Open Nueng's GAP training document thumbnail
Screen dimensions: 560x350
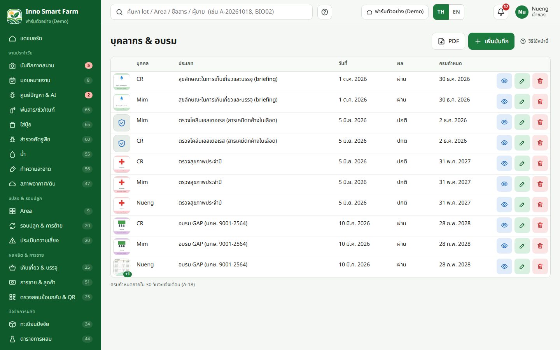click(122, 267)
